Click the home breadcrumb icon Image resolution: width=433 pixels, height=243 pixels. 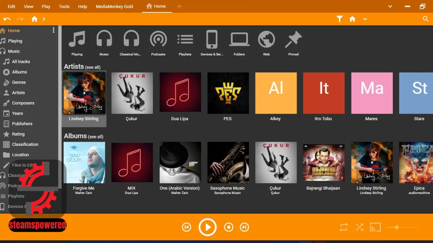tap(35, 19)
